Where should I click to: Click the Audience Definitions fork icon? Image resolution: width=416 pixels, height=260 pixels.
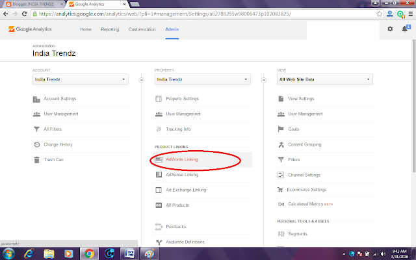coord(159,242)
